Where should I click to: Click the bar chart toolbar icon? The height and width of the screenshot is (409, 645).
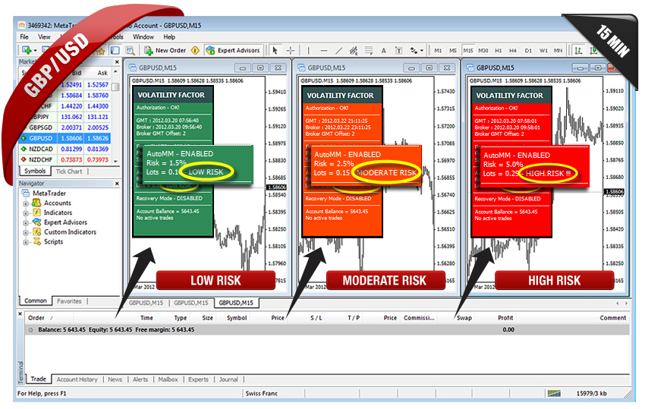[578, 50]
